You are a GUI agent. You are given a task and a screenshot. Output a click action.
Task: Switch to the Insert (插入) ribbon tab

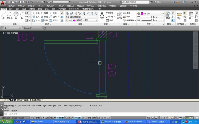[x=11, y=9]
